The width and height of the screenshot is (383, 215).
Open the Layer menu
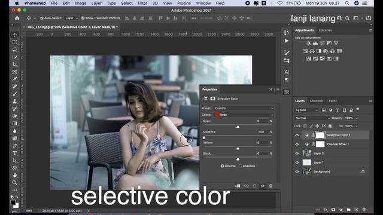click(x=96, y=3)
